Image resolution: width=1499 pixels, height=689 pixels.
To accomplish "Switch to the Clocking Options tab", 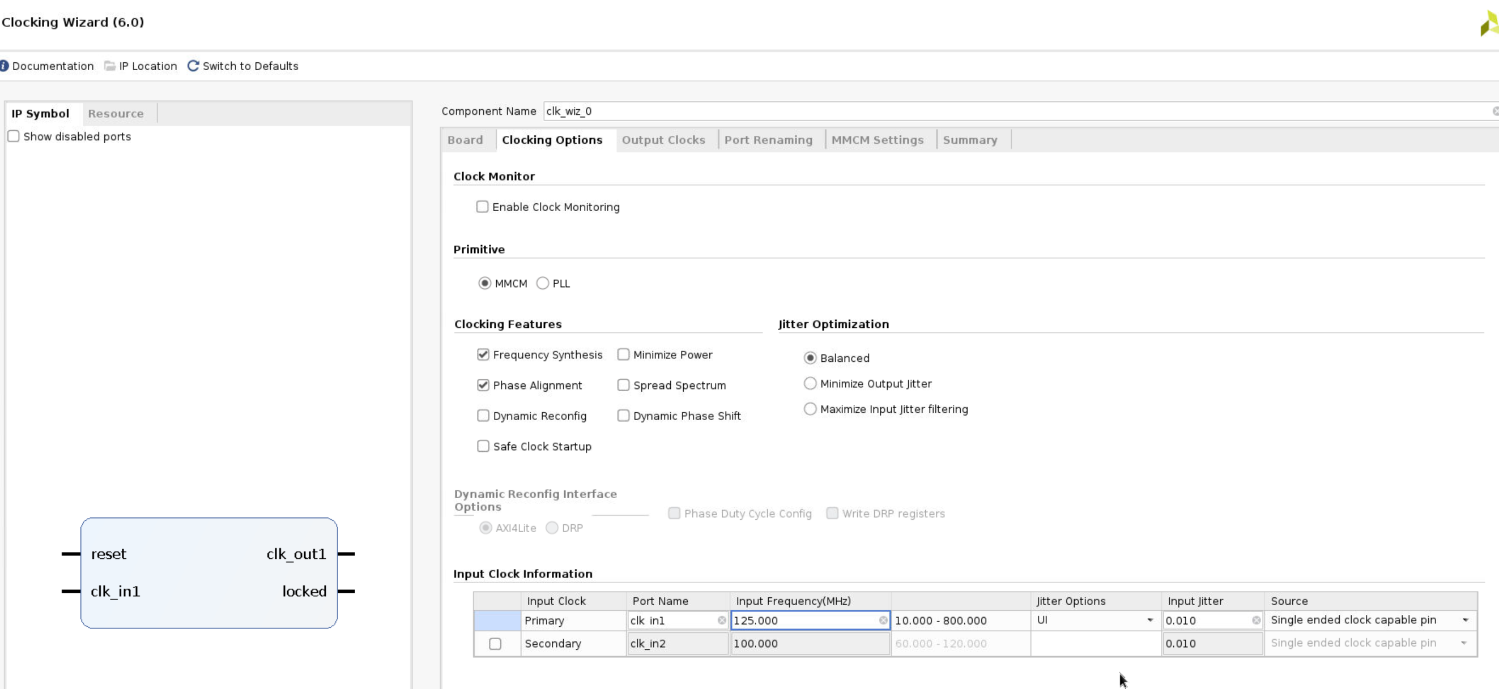I will [552, 139].
